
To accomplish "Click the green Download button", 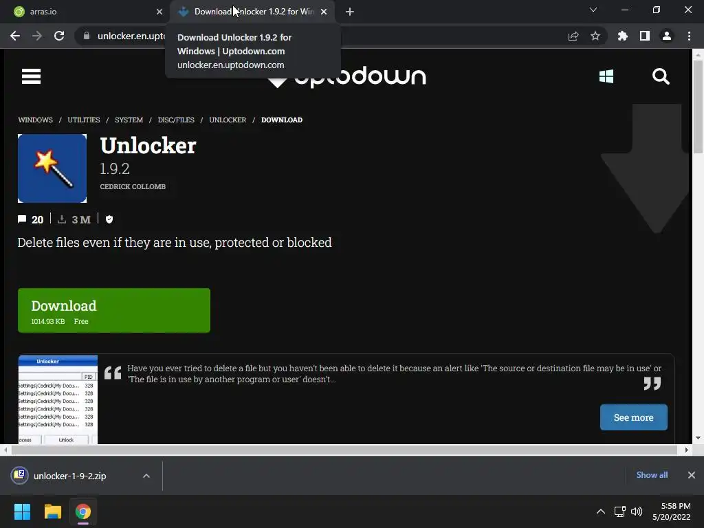I will click(x=114, y=310).
